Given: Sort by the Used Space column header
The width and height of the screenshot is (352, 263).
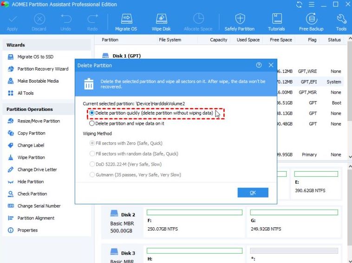Looking at the screenshot, I should tap(248, 40).
